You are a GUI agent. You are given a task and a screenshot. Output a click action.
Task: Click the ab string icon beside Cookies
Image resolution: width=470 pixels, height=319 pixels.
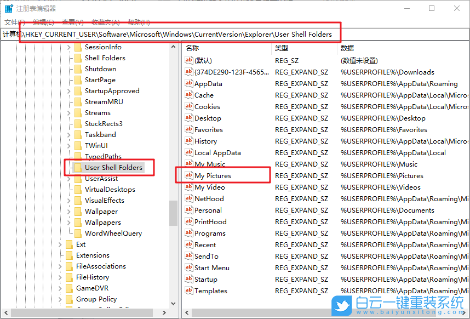point(188,106)
